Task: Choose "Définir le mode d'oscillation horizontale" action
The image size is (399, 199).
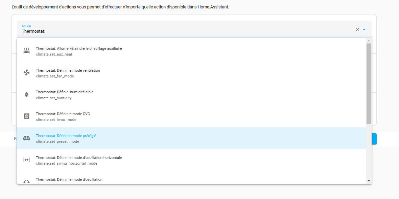Action: 191,160
